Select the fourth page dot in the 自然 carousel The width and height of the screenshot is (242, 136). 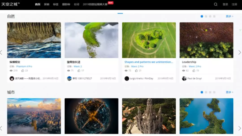click(214, 16)
